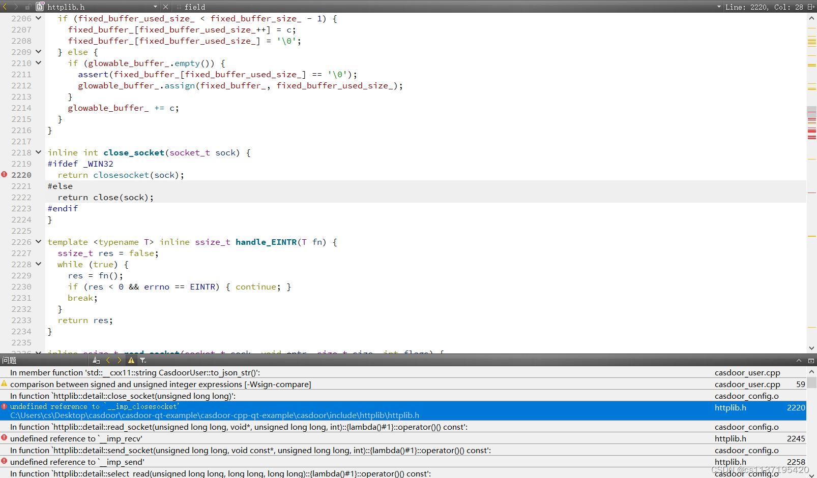Select 'In function close_socket' issue row
Screen dimensions: 817x478
click(403, 396)
